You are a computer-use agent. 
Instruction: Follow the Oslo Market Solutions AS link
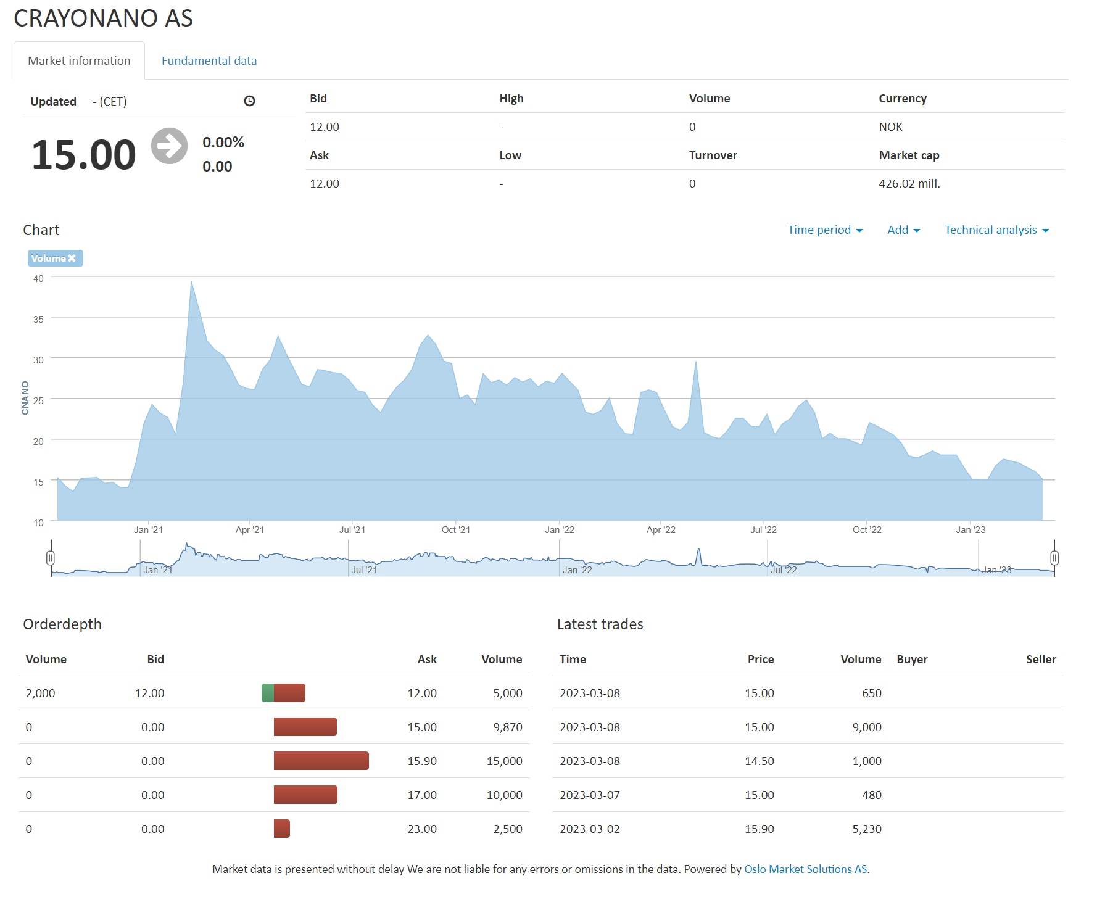(x=805, y=869)
